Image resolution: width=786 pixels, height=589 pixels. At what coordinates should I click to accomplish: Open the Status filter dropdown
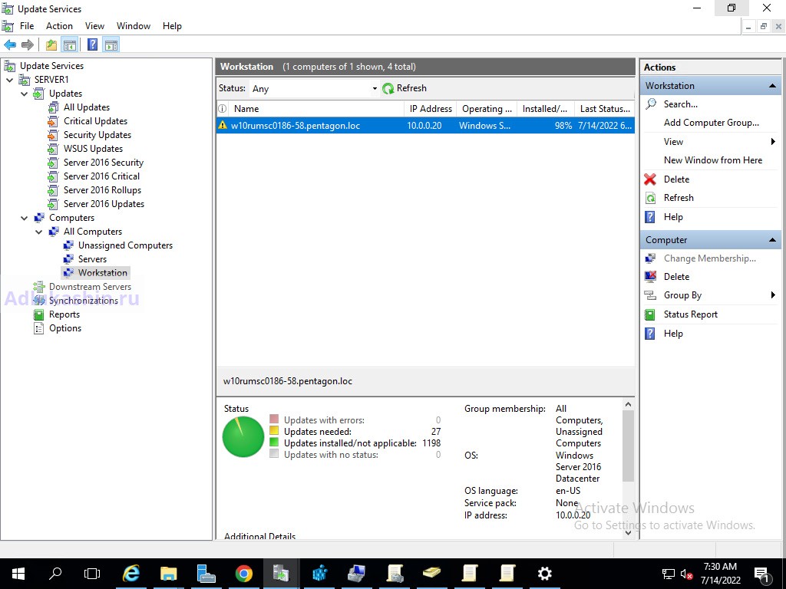pyautogui.click(x=375, y=89)
